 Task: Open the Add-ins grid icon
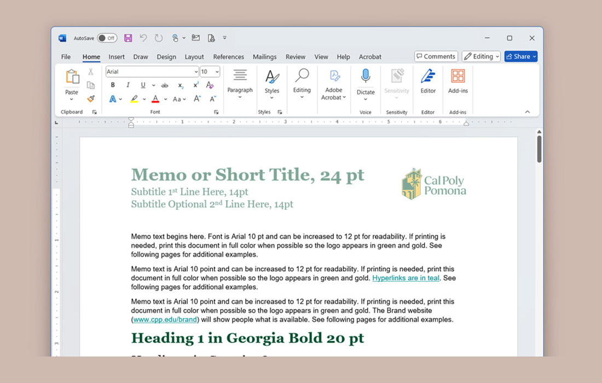tap(458, 76)
